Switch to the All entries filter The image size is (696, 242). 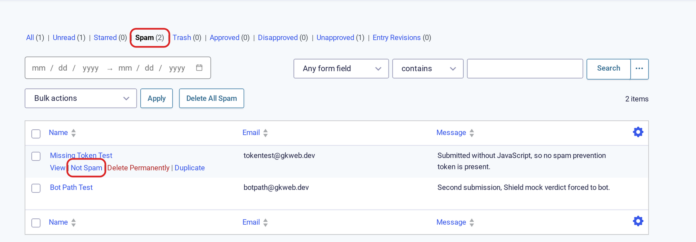[x=30, y=37]
